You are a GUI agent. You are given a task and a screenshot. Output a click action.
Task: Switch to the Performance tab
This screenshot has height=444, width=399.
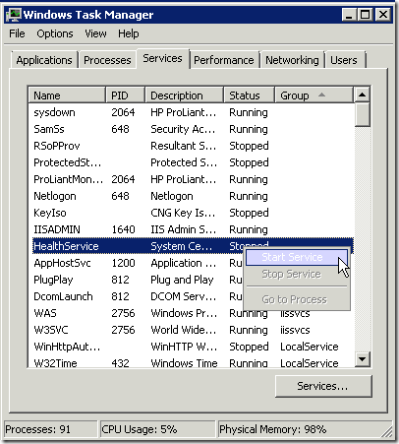224,60
